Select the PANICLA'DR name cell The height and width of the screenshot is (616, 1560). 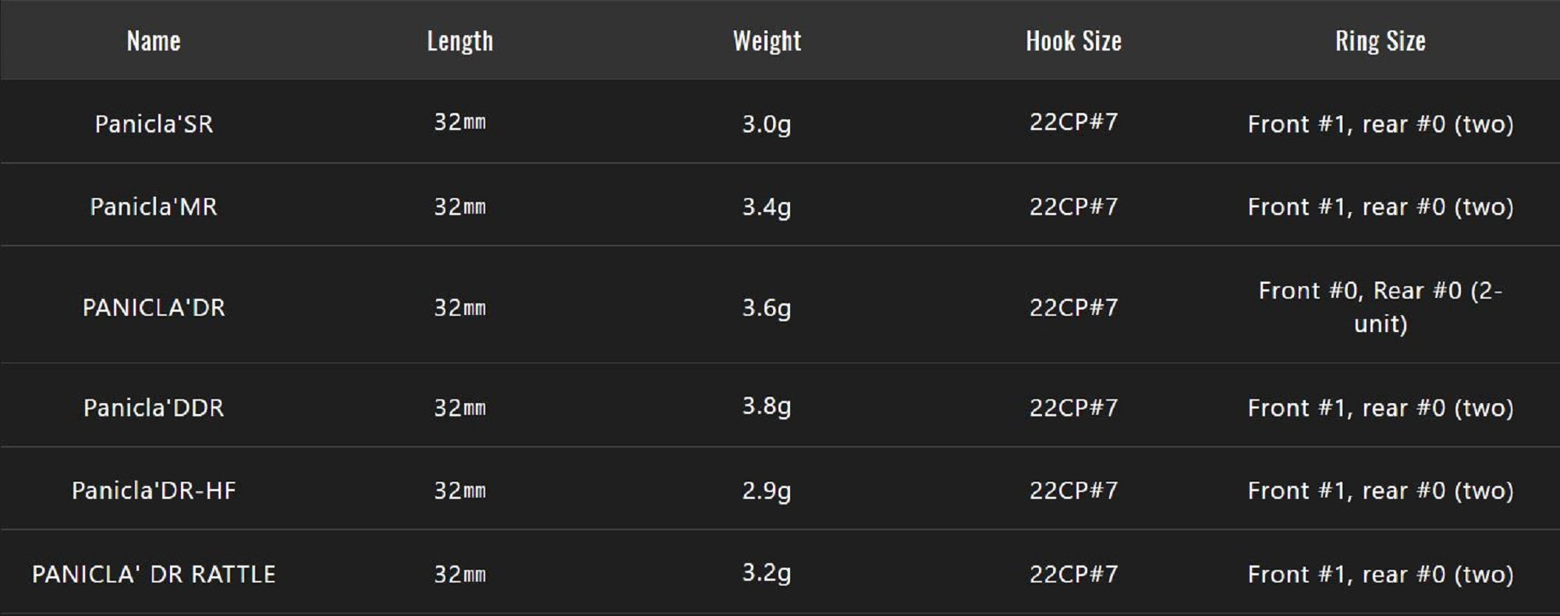(154, 307)
